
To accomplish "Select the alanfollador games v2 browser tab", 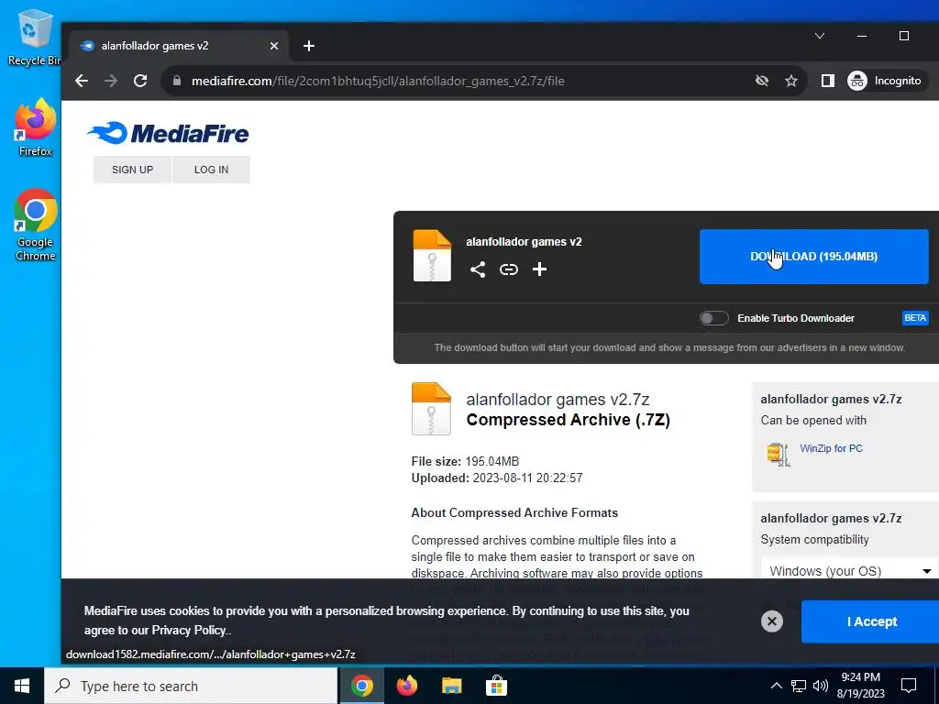I will point(180,46).
